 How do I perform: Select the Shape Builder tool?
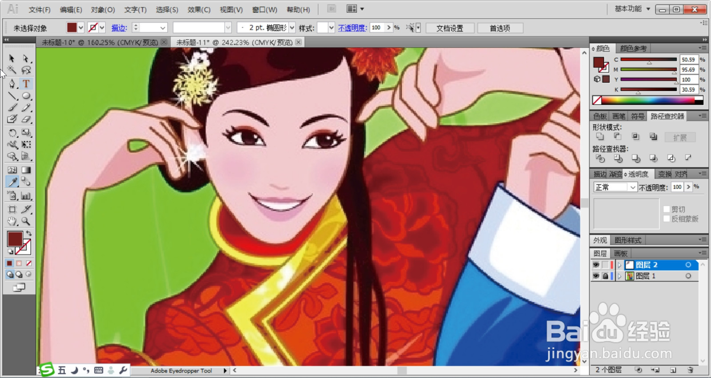pyautogui.click(x=12, y=156)
